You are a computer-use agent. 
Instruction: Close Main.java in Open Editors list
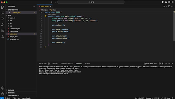tap(10, 13)
